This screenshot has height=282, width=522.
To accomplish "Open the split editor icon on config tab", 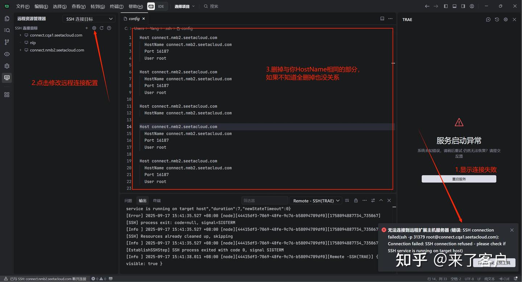I will [x=382, y=19].
